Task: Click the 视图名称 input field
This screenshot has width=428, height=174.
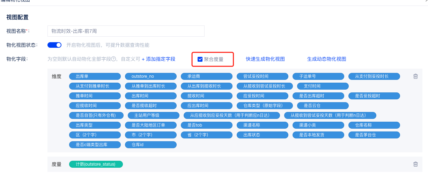Action: 126,31
